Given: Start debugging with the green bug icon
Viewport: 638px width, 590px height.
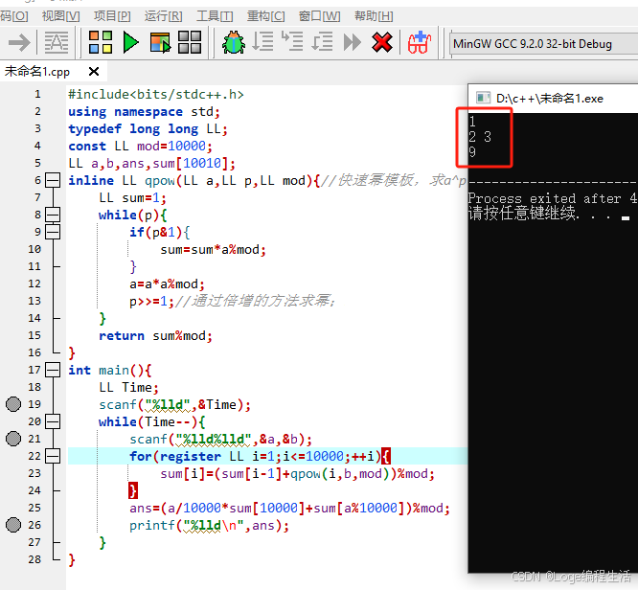Looking at the screenshot, I should pyautogui.click(x=233, y=42).
